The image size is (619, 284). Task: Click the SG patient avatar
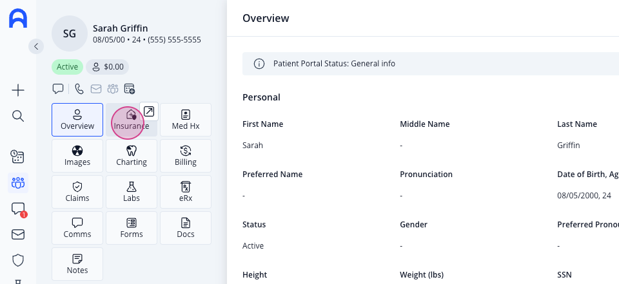point(70,33)
